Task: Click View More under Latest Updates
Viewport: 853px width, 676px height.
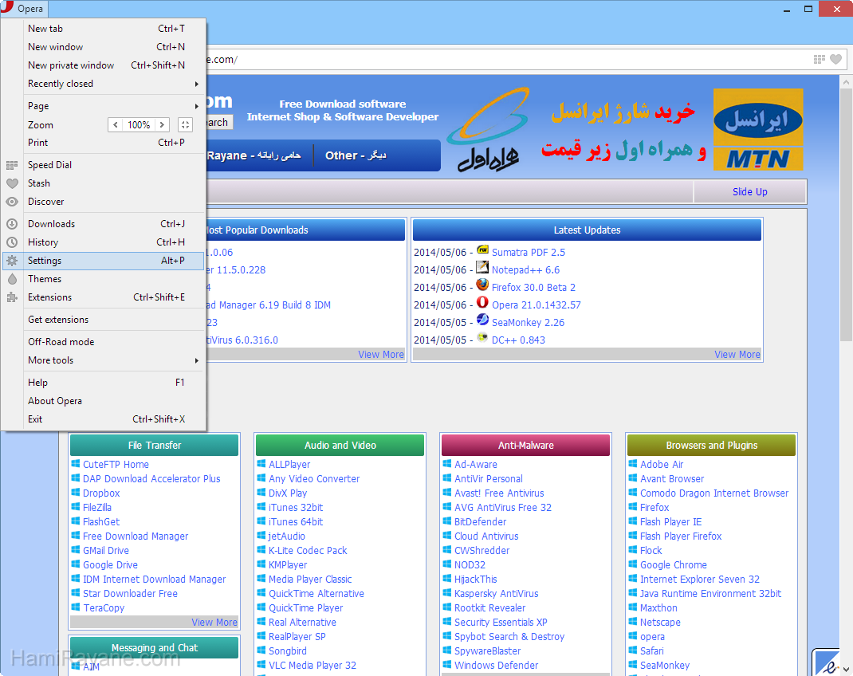Action: [x=737, y=355]
